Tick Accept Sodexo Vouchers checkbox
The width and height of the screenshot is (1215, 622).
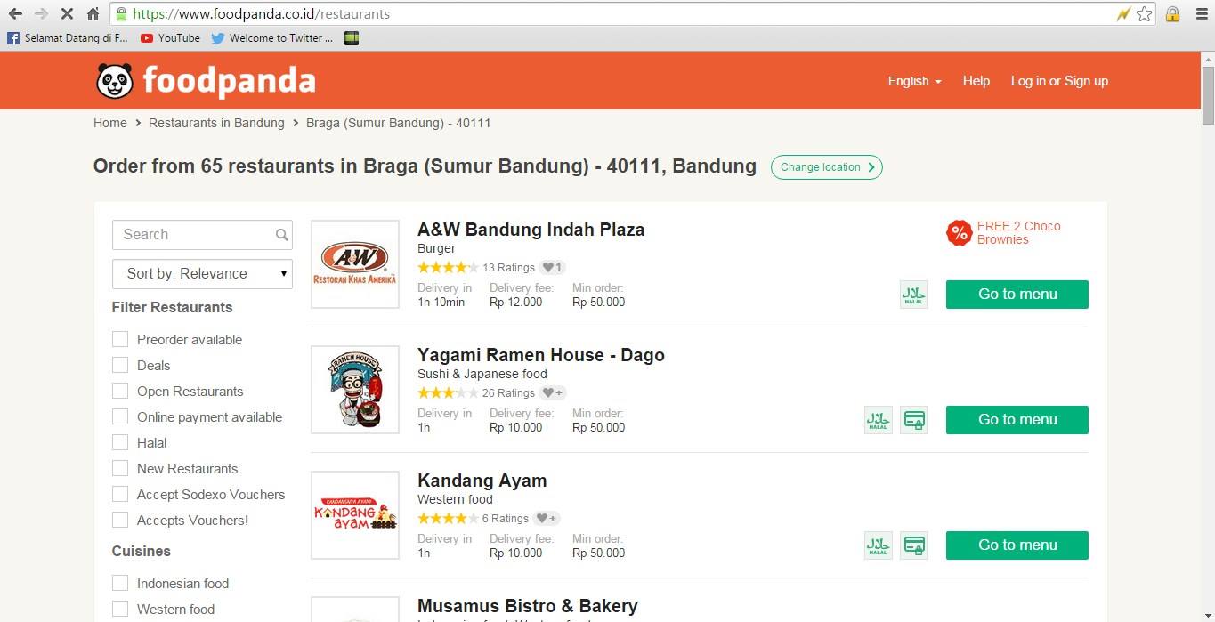pyautogui.click(x=120, y=494)
